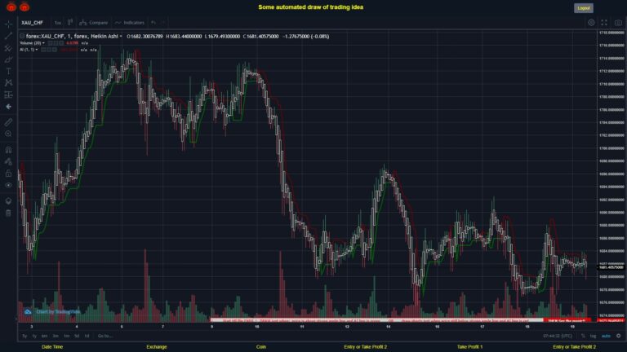Image resolution: width=627 pixels, height=352 pixels.
Task: Open the chart patterns tool
Action: point(8,82)
